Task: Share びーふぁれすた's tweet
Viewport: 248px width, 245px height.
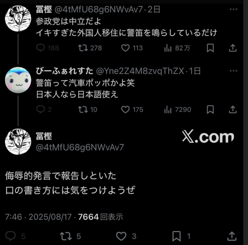Action: coord(233,109)
